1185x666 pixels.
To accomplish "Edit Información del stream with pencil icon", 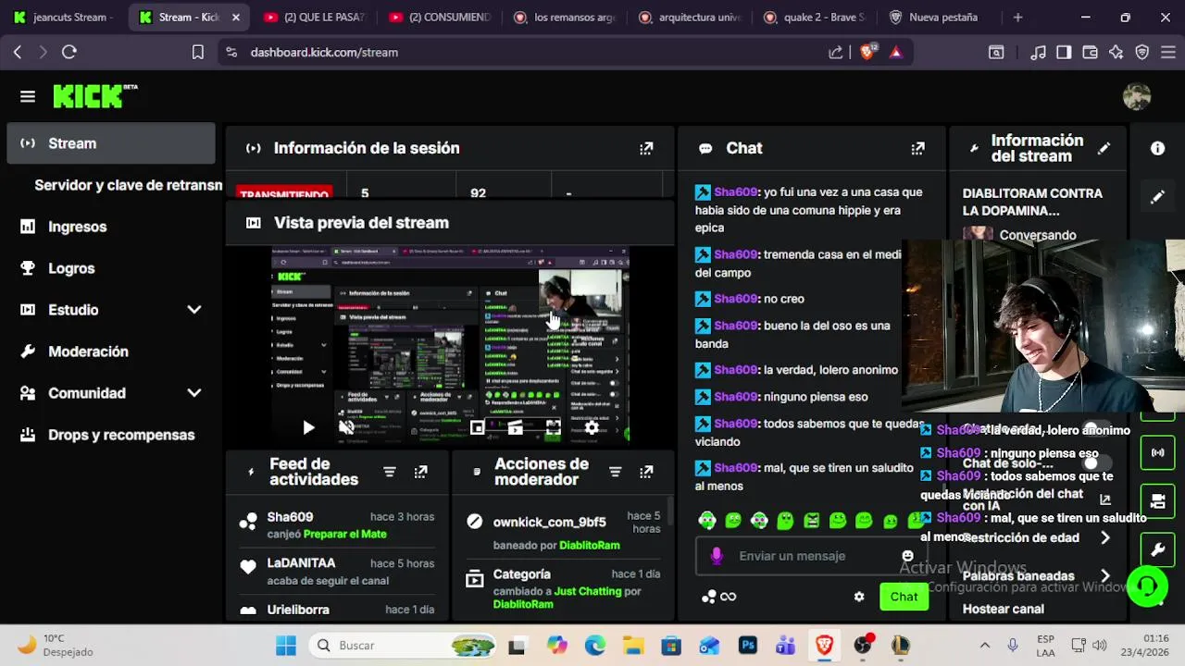I will tap(1104, 148).
